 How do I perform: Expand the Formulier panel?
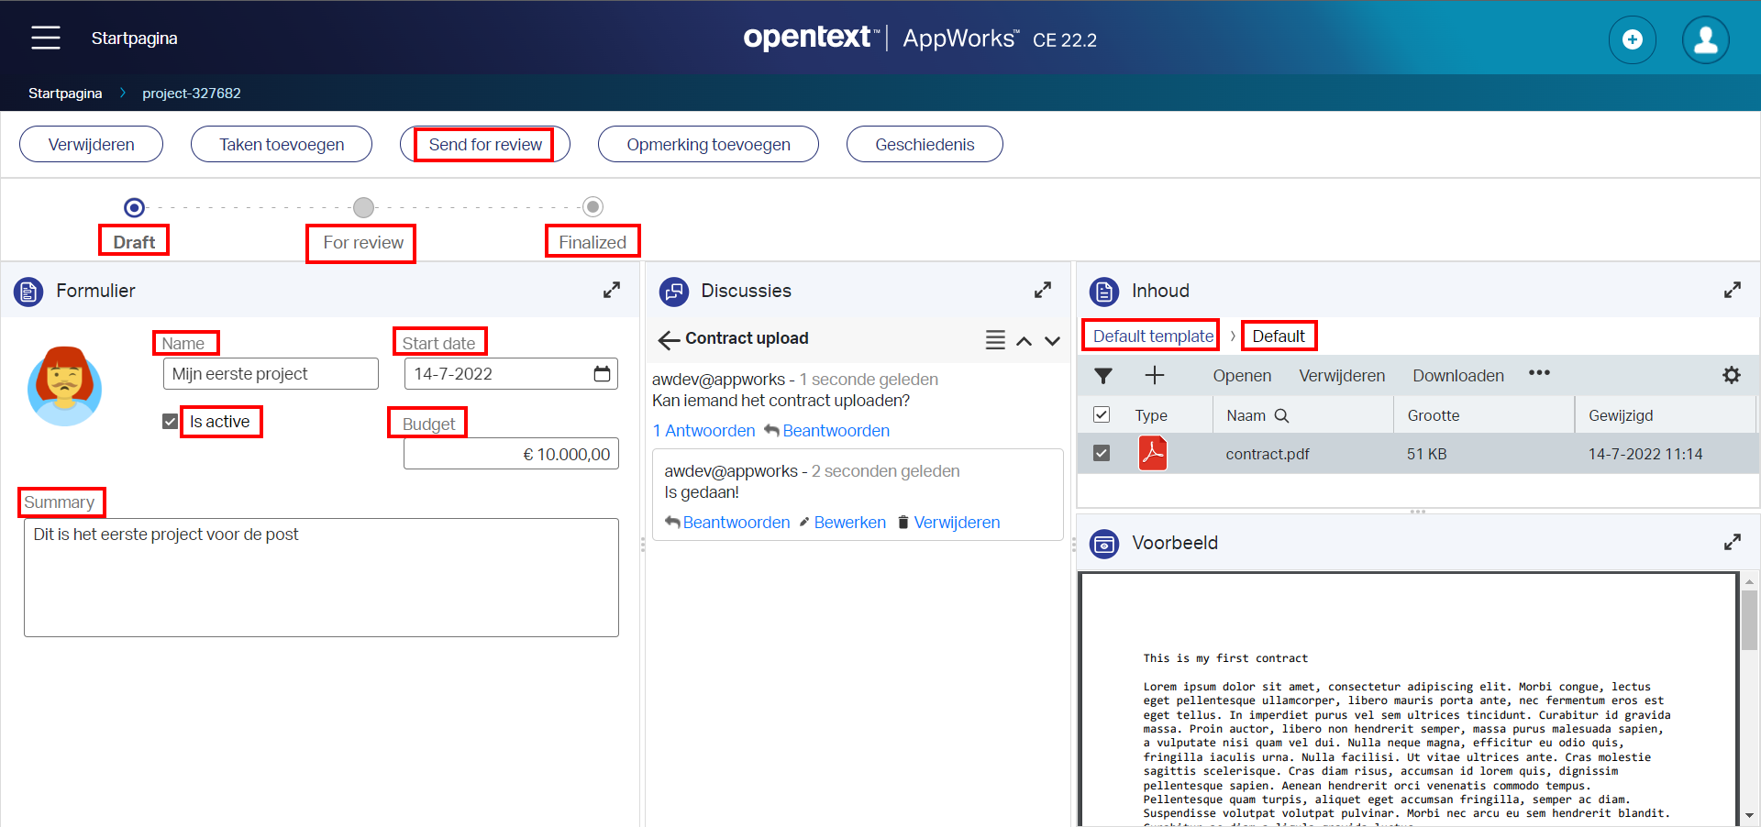point(612,291)
